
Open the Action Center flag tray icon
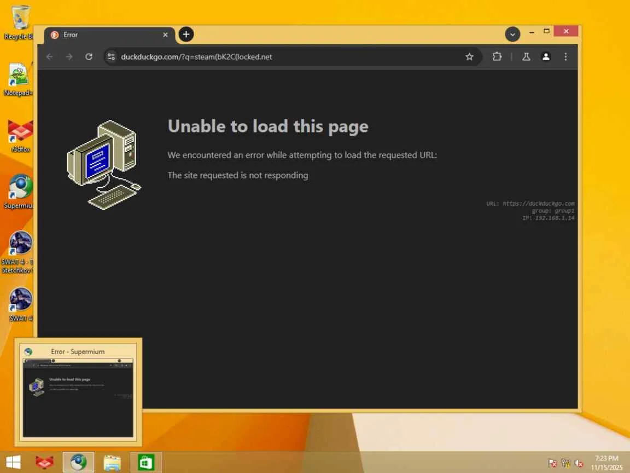click(x=552, y=463)
